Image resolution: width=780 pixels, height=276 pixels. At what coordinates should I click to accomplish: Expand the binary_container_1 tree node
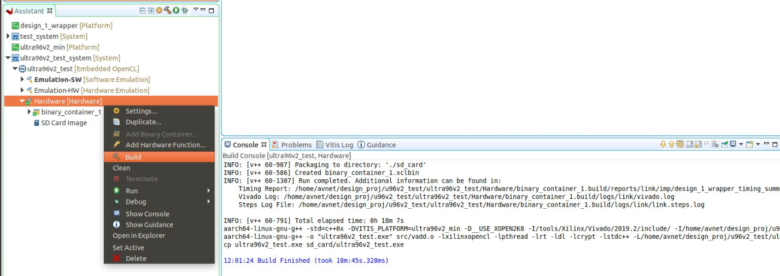pyautogui.click(x=30, y=112)
